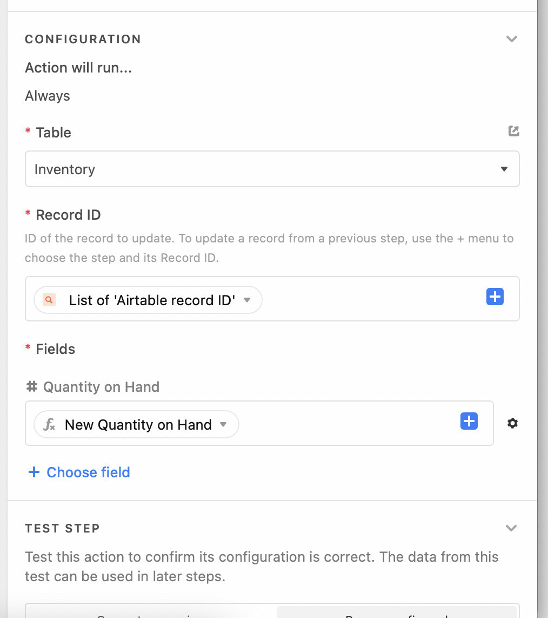548x618 pixels.
Task: Click the dropdown arrow in the Table field
Action: tap(504, 169)
